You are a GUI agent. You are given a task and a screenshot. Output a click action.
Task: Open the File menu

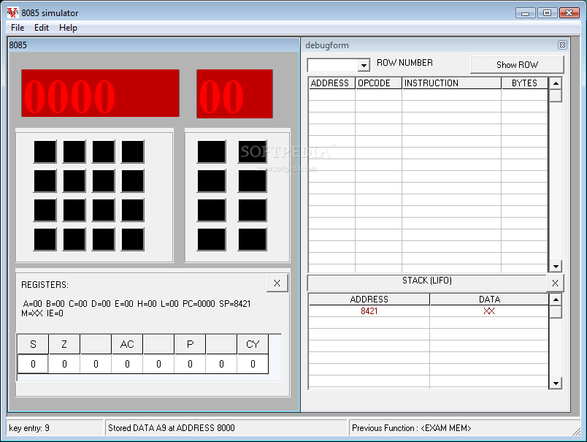point(18,28)
